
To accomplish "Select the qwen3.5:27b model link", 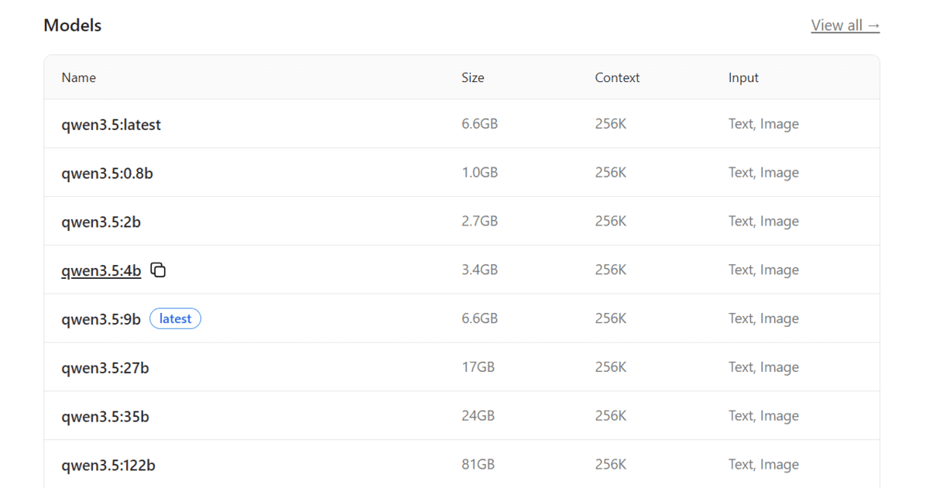I will [x=105, y=368].
